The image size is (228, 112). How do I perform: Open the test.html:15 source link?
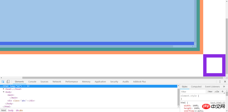[218, 103]
